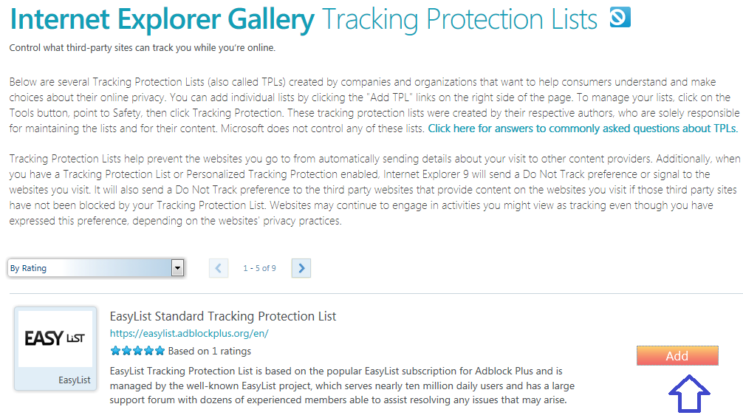This screenshot has height=418, width=743.
Task: Click the Tracking Protection shield icon beside heading
Action: (x=620, y=17)
